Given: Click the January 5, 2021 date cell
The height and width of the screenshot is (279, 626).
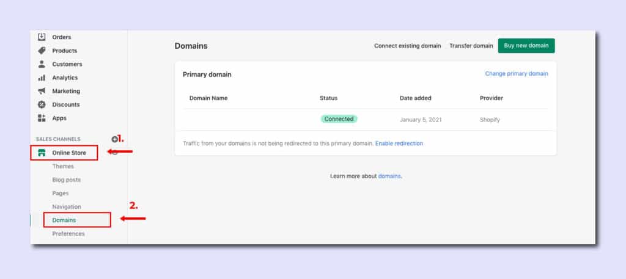Looking at the screenshot, I should 421,120.
